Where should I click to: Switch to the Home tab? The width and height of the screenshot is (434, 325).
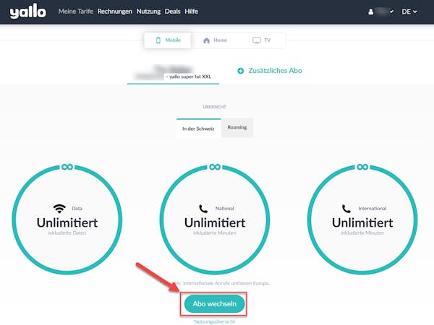(x=215, y=40)
